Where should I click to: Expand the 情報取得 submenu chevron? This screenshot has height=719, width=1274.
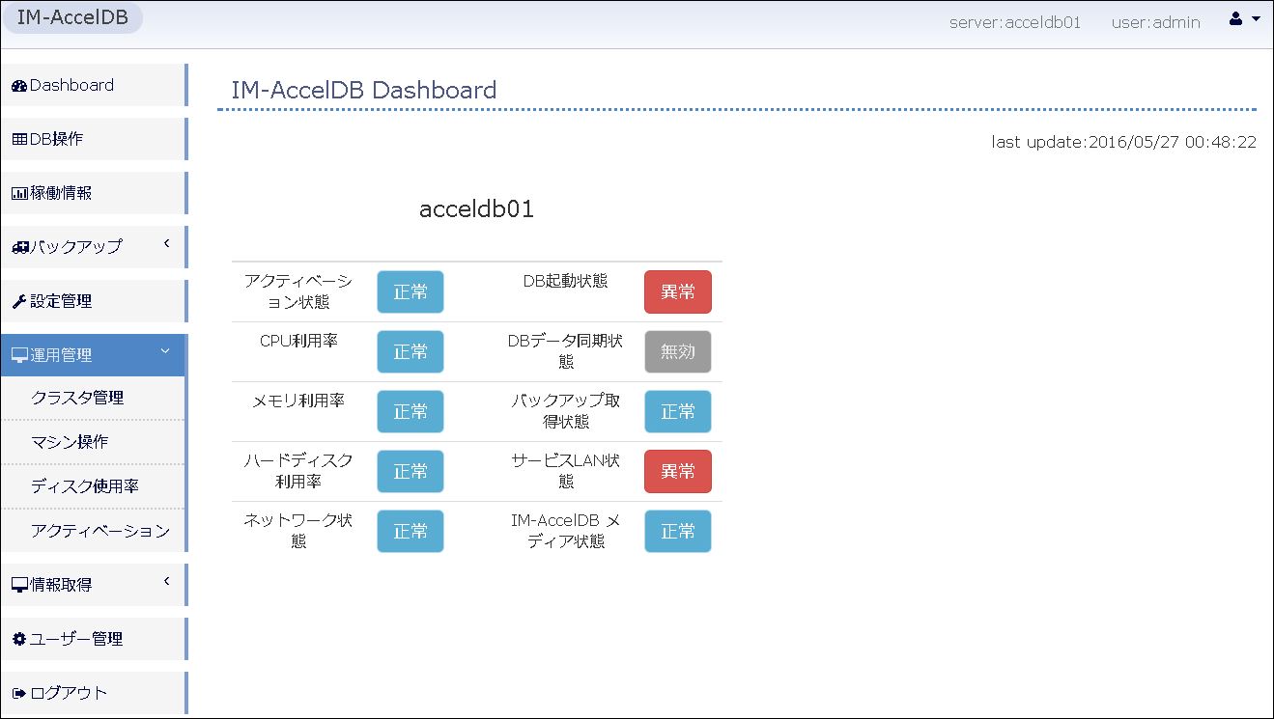click(x=166, y=582)
